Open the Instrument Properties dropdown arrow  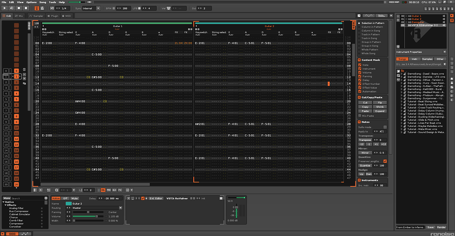[444, 52]
